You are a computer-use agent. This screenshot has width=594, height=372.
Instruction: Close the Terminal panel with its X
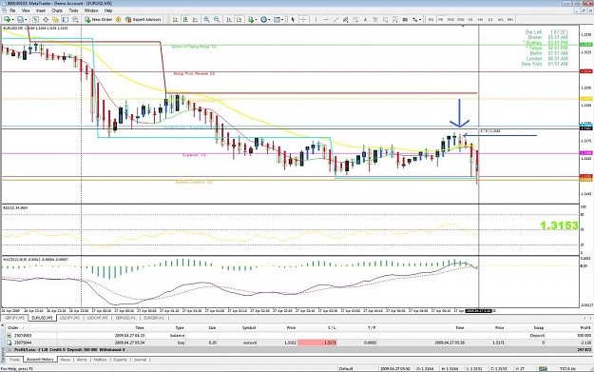[x=3, y=325]
